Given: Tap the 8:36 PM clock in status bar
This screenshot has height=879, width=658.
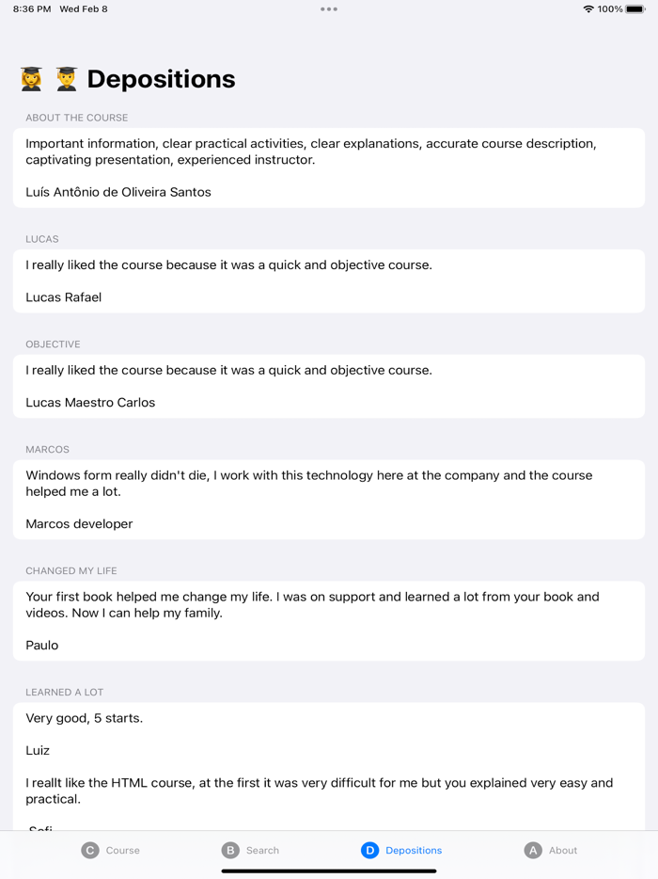Looking at the screenshot, I should (x=32, y=9).
